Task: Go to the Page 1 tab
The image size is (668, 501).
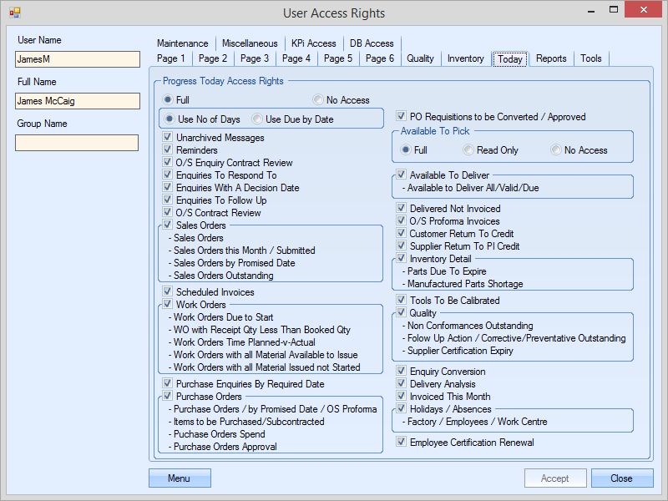Action: pos(172,58)
